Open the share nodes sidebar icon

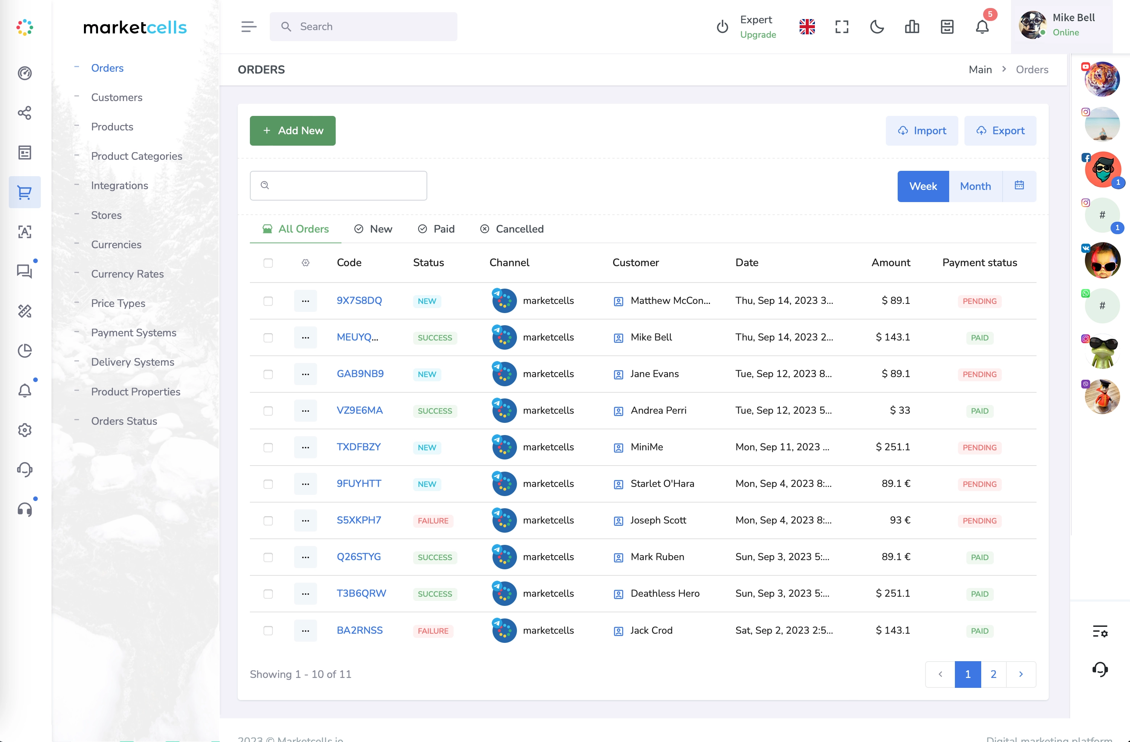(25, 113)
